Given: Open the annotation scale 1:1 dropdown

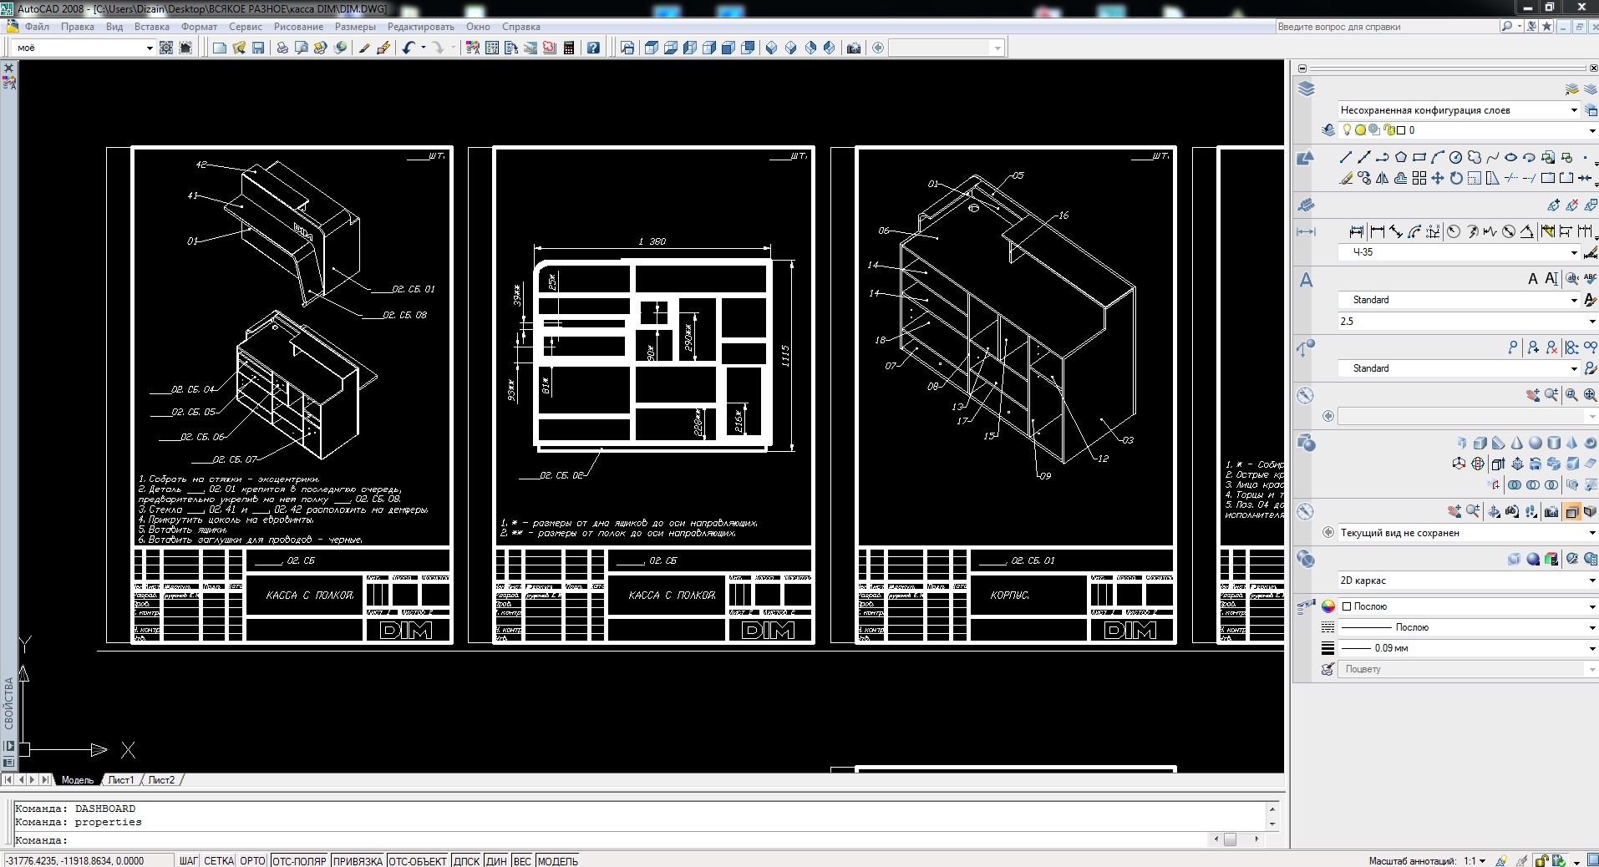Looking at the screenshot, I should (x=1475, y=861).
